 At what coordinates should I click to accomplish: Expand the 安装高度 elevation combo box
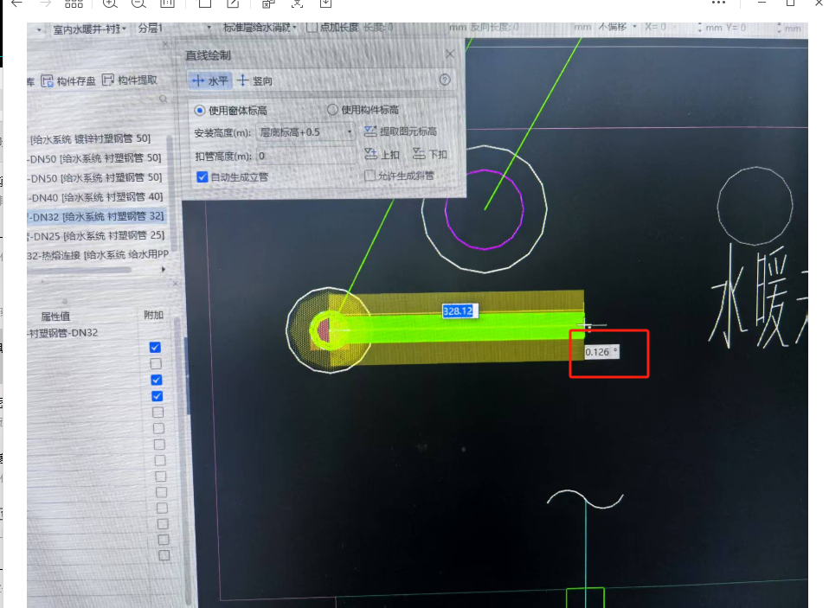(x=305, y=132)
